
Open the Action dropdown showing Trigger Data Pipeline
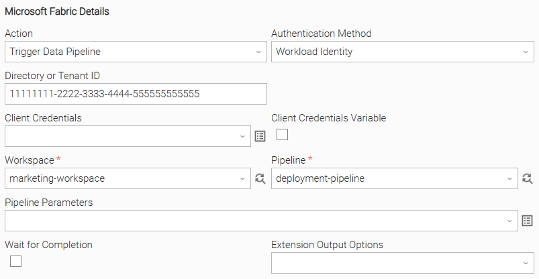pos(136,52)
